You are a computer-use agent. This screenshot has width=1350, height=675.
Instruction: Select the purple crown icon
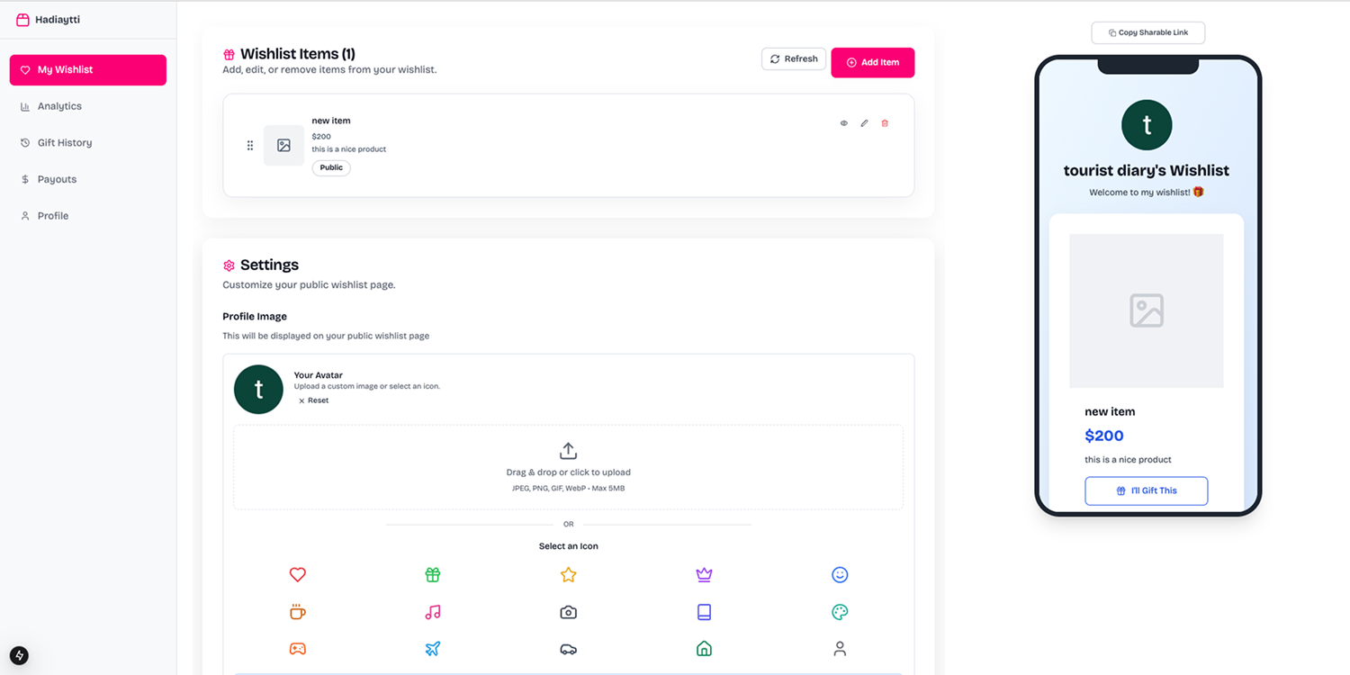(704, 574)
